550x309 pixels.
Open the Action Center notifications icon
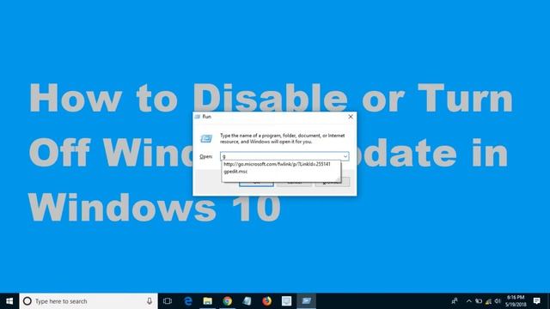536,301
